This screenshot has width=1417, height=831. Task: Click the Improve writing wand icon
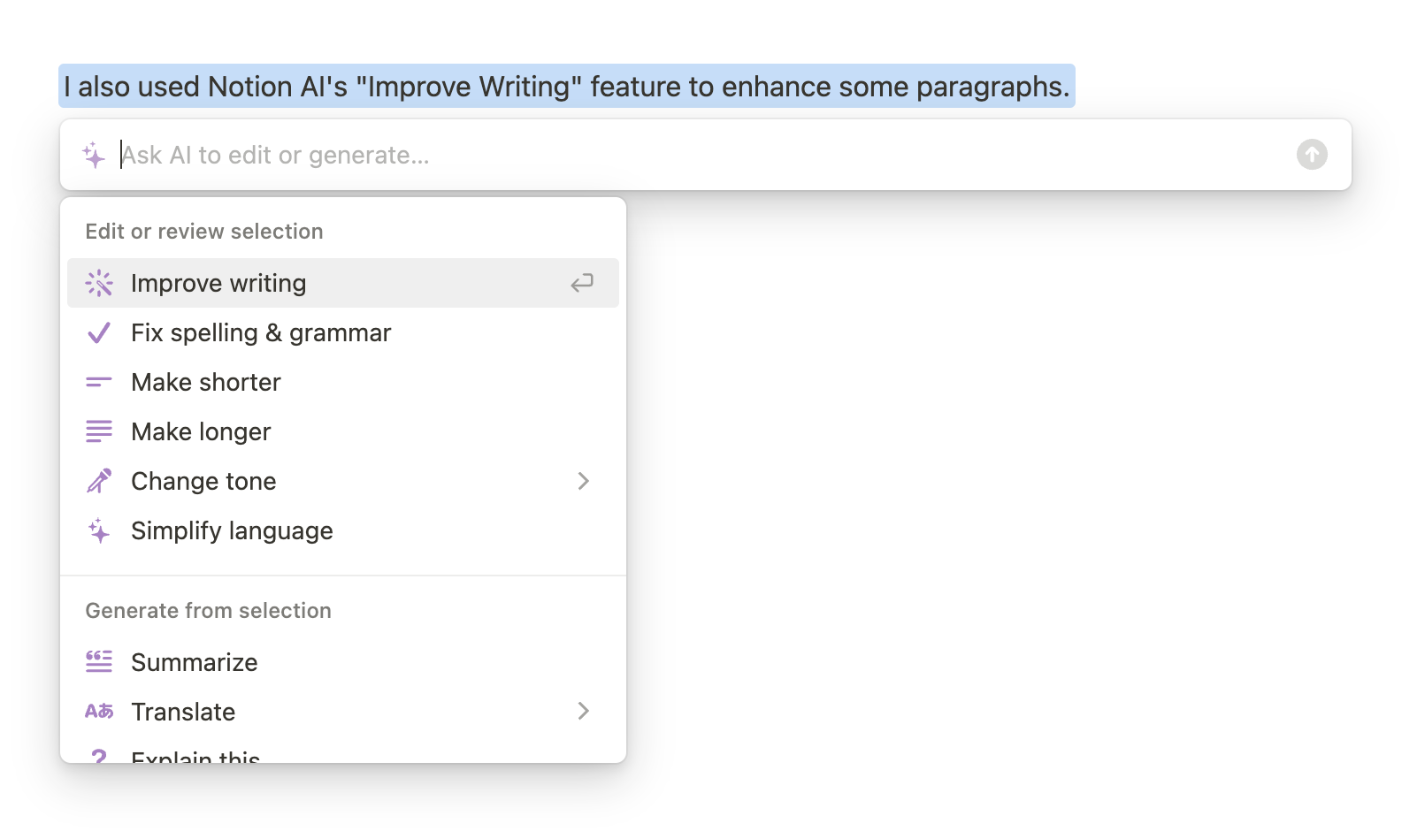99,283
